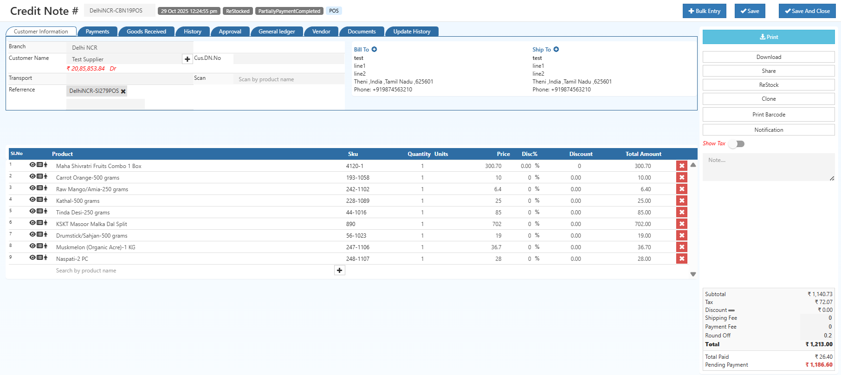Open the Update History tab
This screenshot has width=841, height=375.
pyautogui.click(x=412, y=32)
